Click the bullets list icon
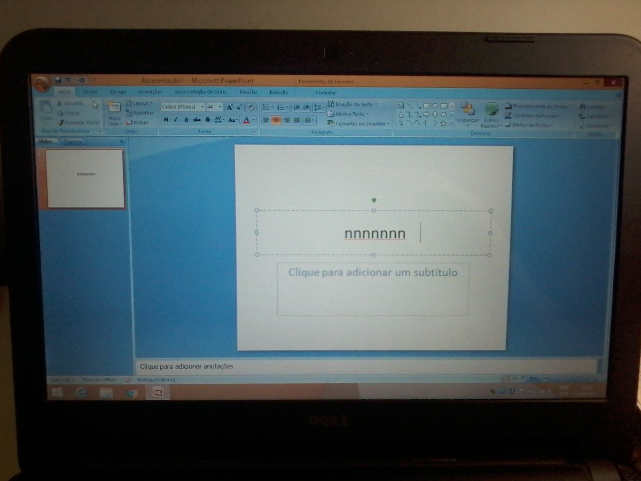This screenshot has width=641, height=481. [267, 107]
